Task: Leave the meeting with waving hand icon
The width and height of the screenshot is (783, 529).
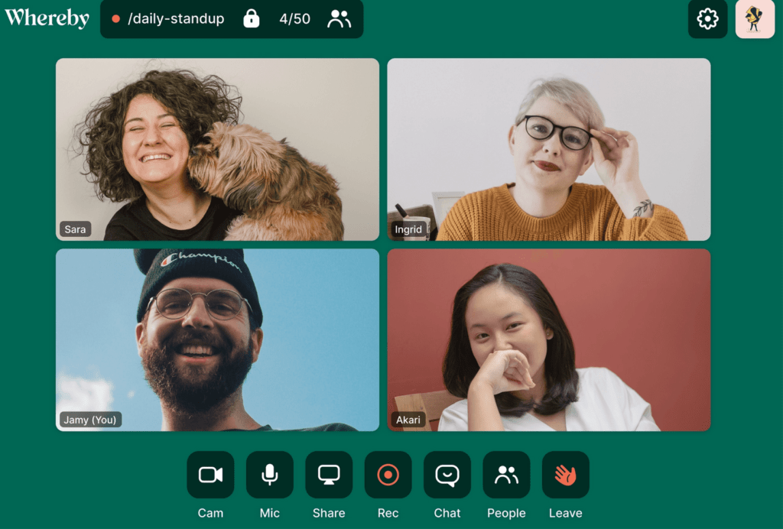Action: pyautogui.click(x=565, y=475)
